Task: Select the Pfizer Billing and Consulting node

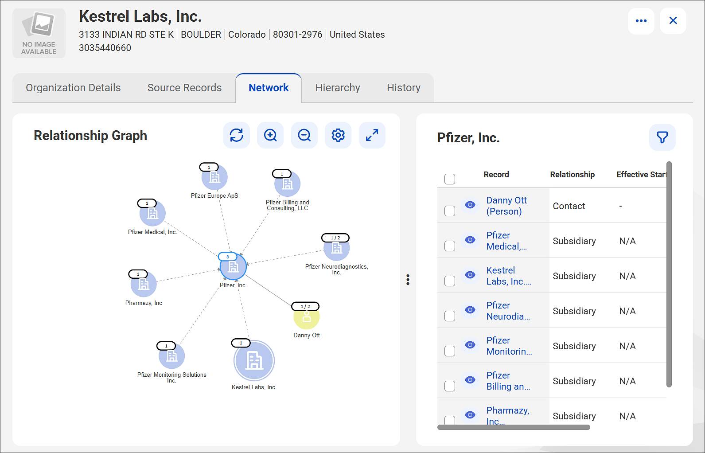Action: [287, 184]
